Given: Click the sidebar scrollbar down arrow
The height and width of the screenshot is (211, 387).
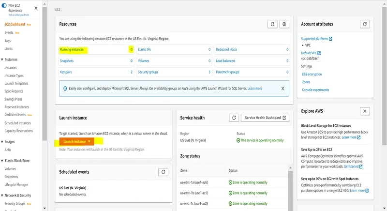Looking at the screenshot, I should click(45, 209).
